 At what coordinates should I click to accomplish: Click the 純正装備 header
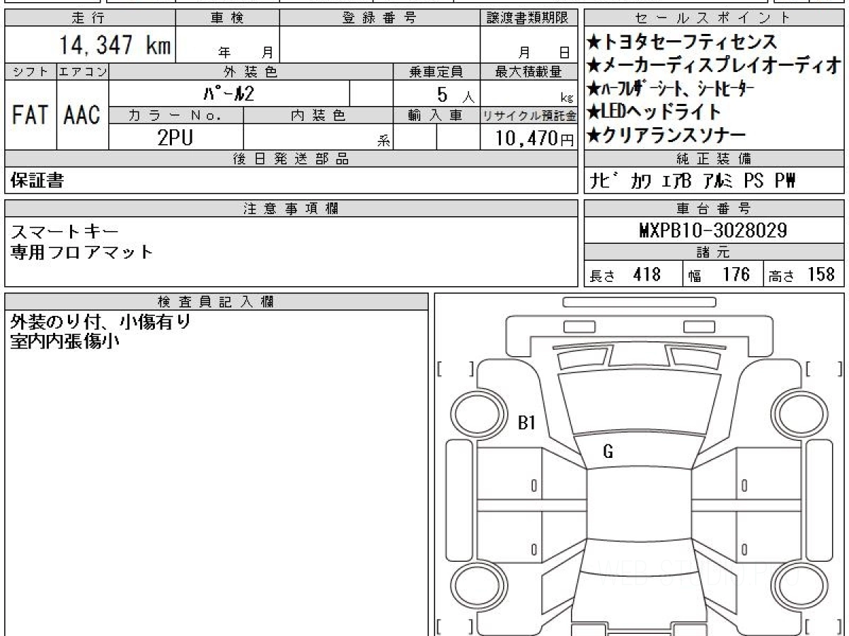point(714,159)
